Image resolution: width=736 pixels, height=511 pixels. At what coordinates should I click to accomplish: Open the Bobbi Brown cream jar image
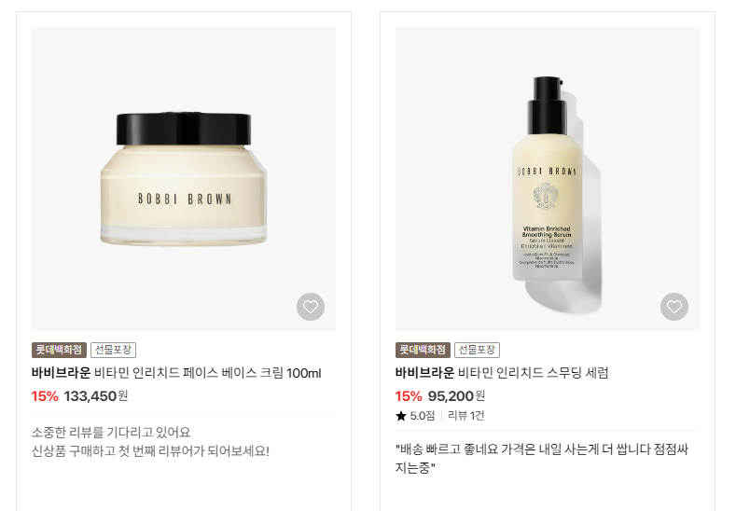184,179
